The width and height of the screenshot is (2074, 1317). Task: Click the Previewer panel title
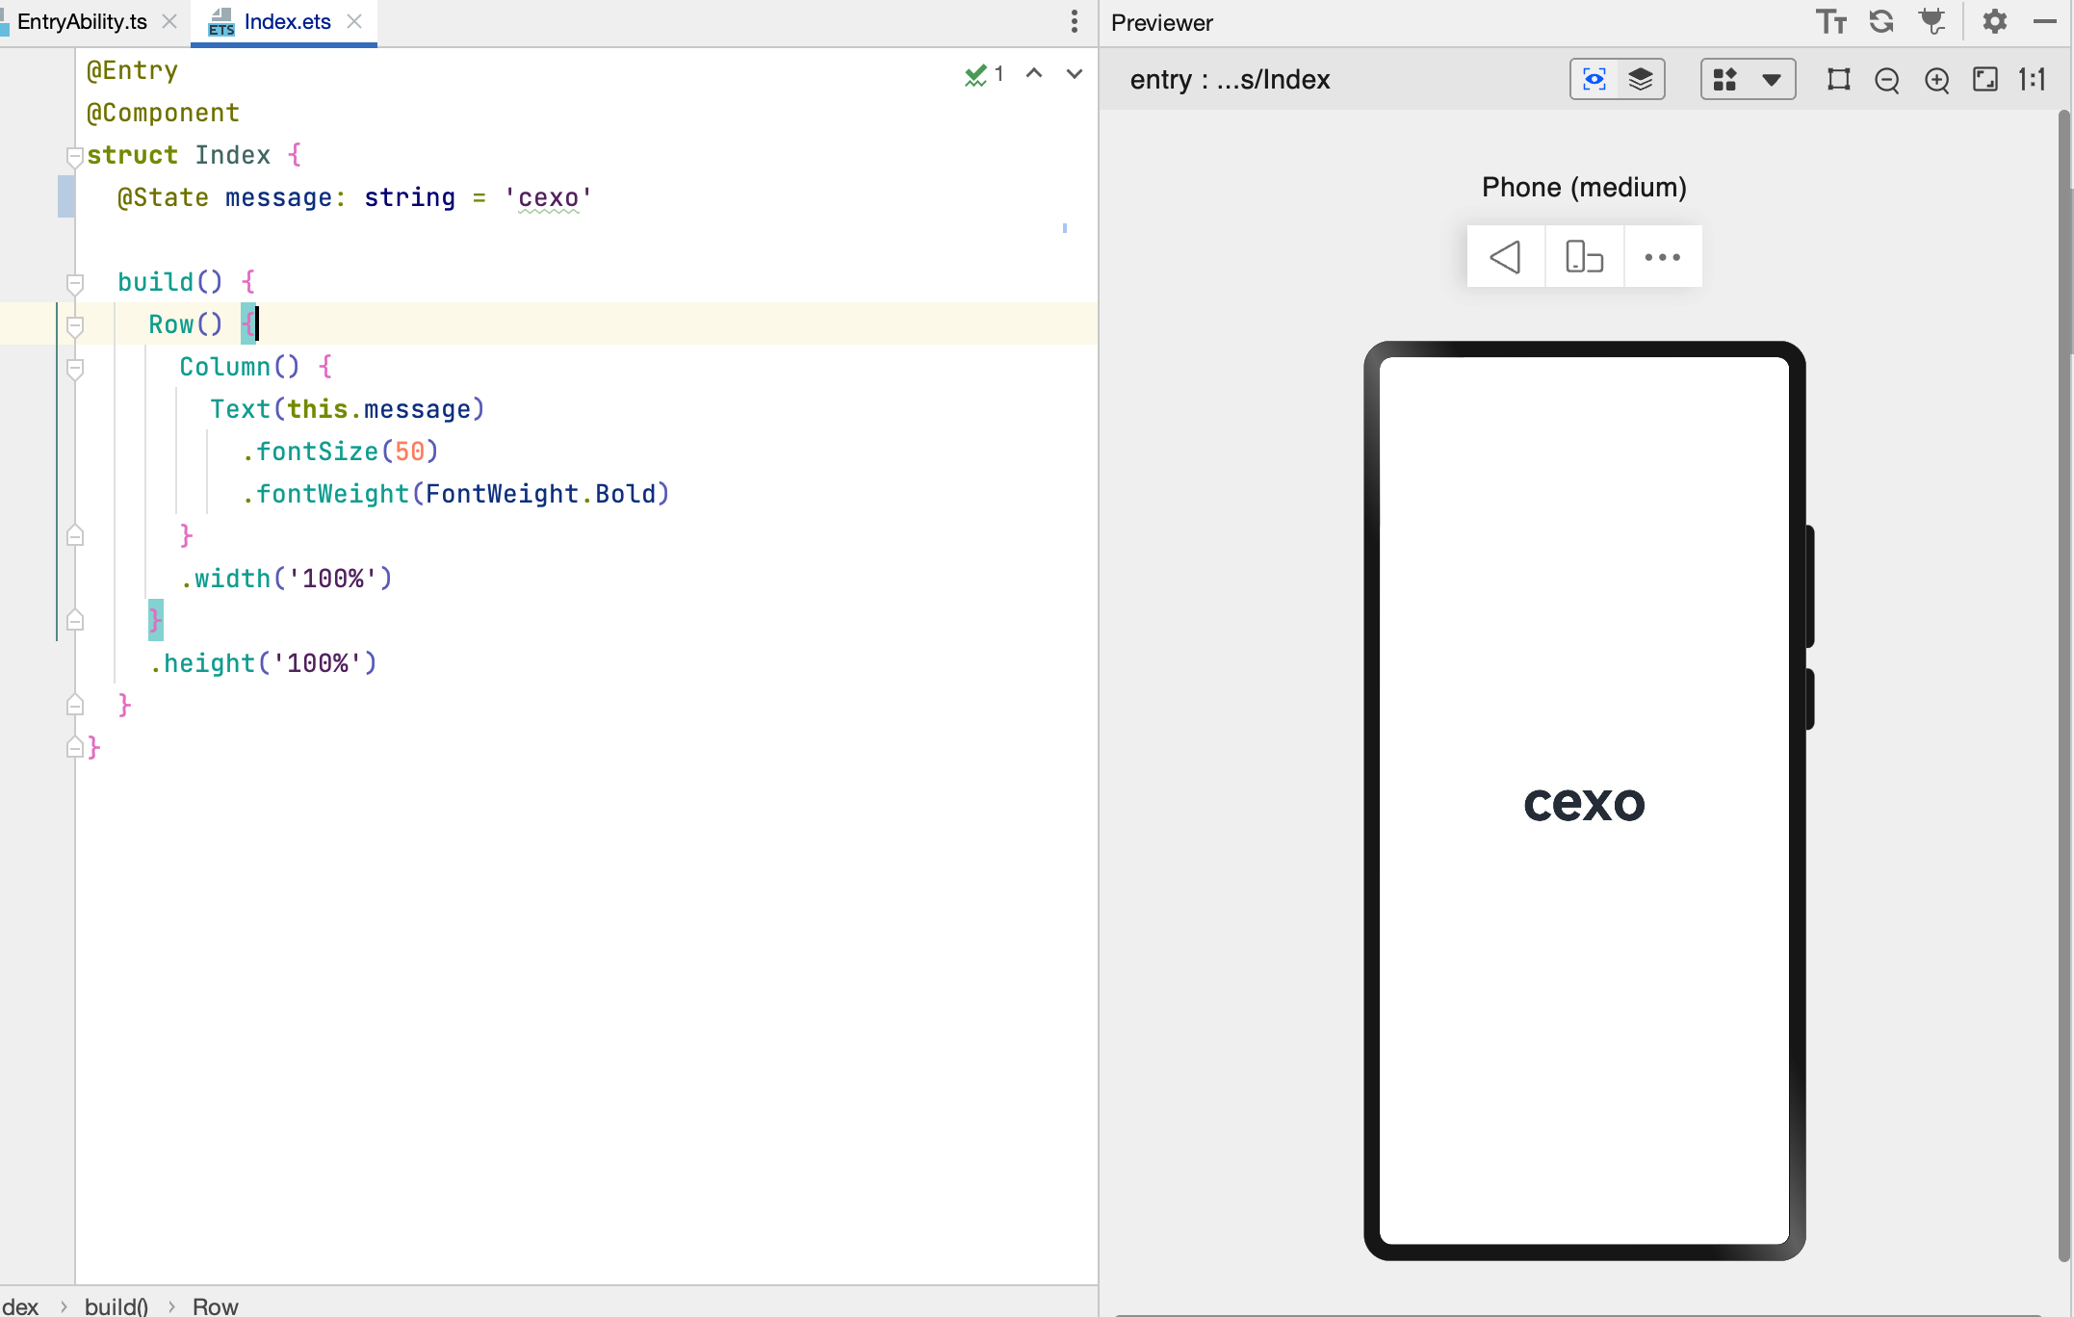click(x=1162, y=22)
